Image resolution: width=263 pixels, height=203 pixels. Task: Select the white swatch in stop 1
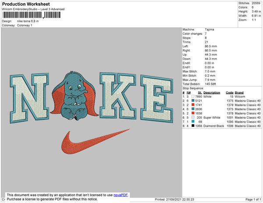tap(193, 96)
